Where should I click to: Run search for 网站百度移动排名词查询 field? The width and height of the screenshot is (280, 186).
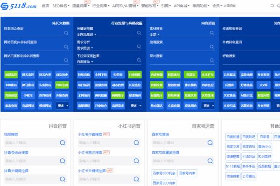coord(66,60)
